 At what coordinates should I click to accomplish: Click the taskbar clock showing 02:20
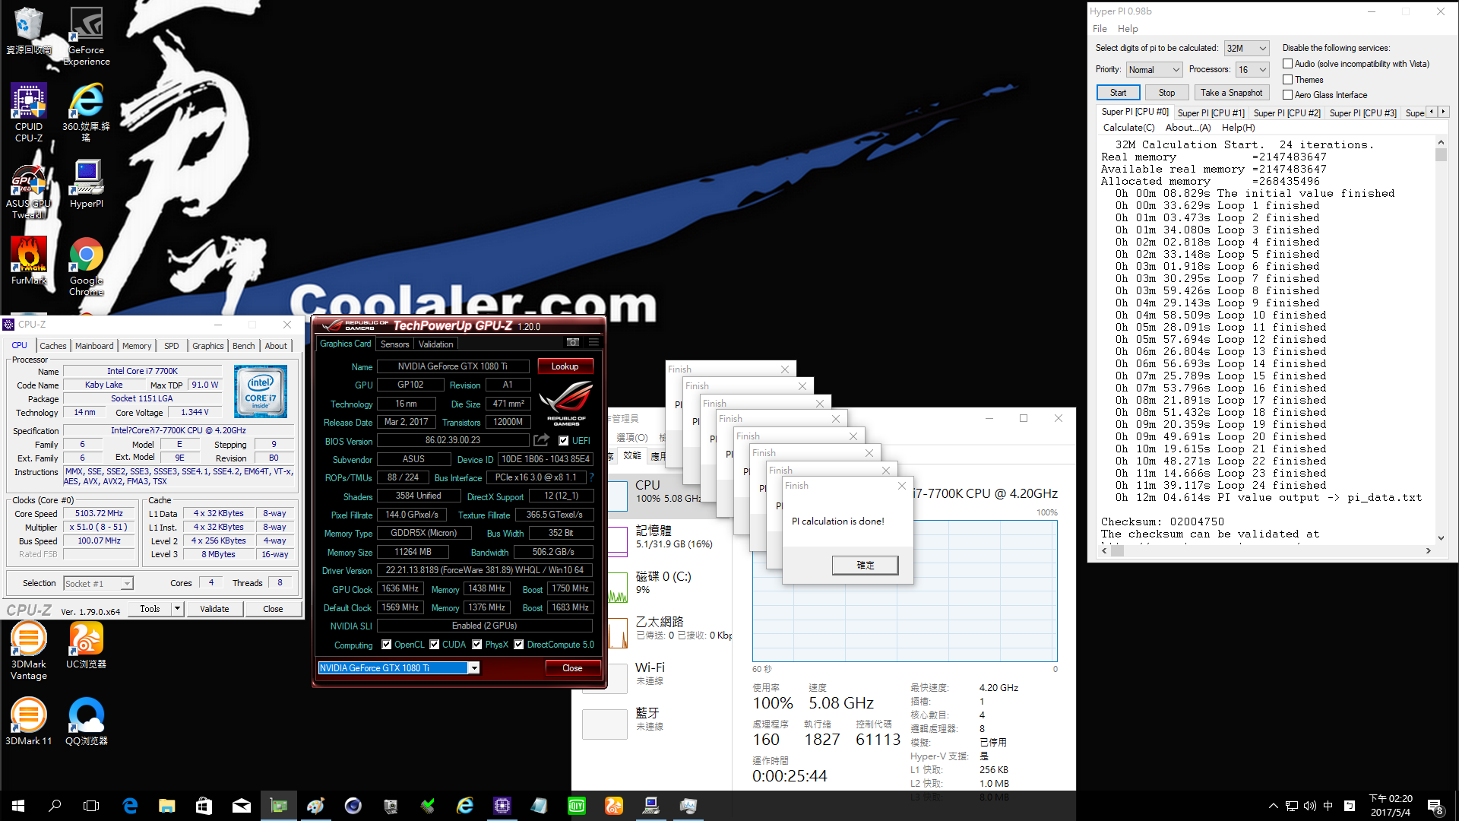[1391, 806]
